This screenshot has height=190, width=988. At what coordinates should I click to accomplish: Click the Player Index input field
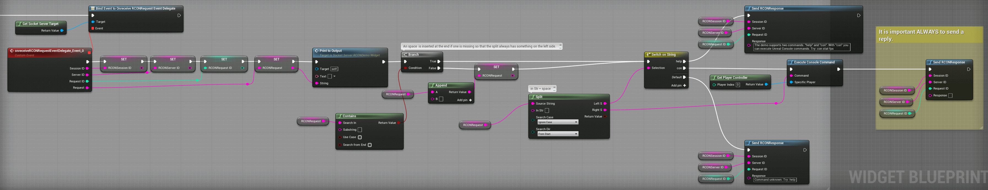point(737,85)
